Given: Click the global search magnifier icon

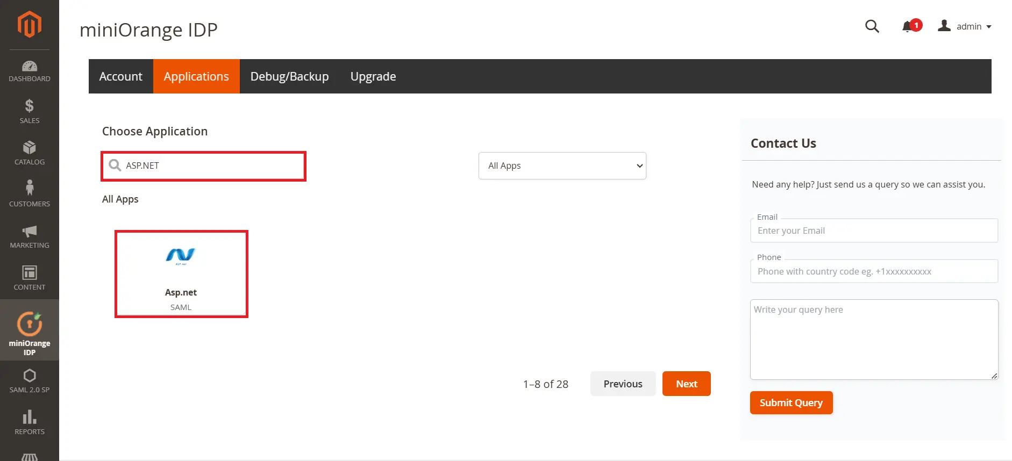Looking at the screenshot, I should click(872, 26).
